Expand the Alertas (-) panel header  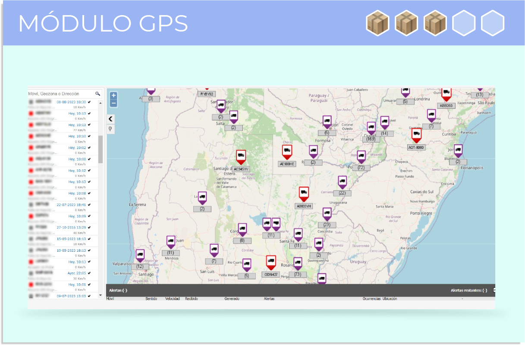coord(118,290)
